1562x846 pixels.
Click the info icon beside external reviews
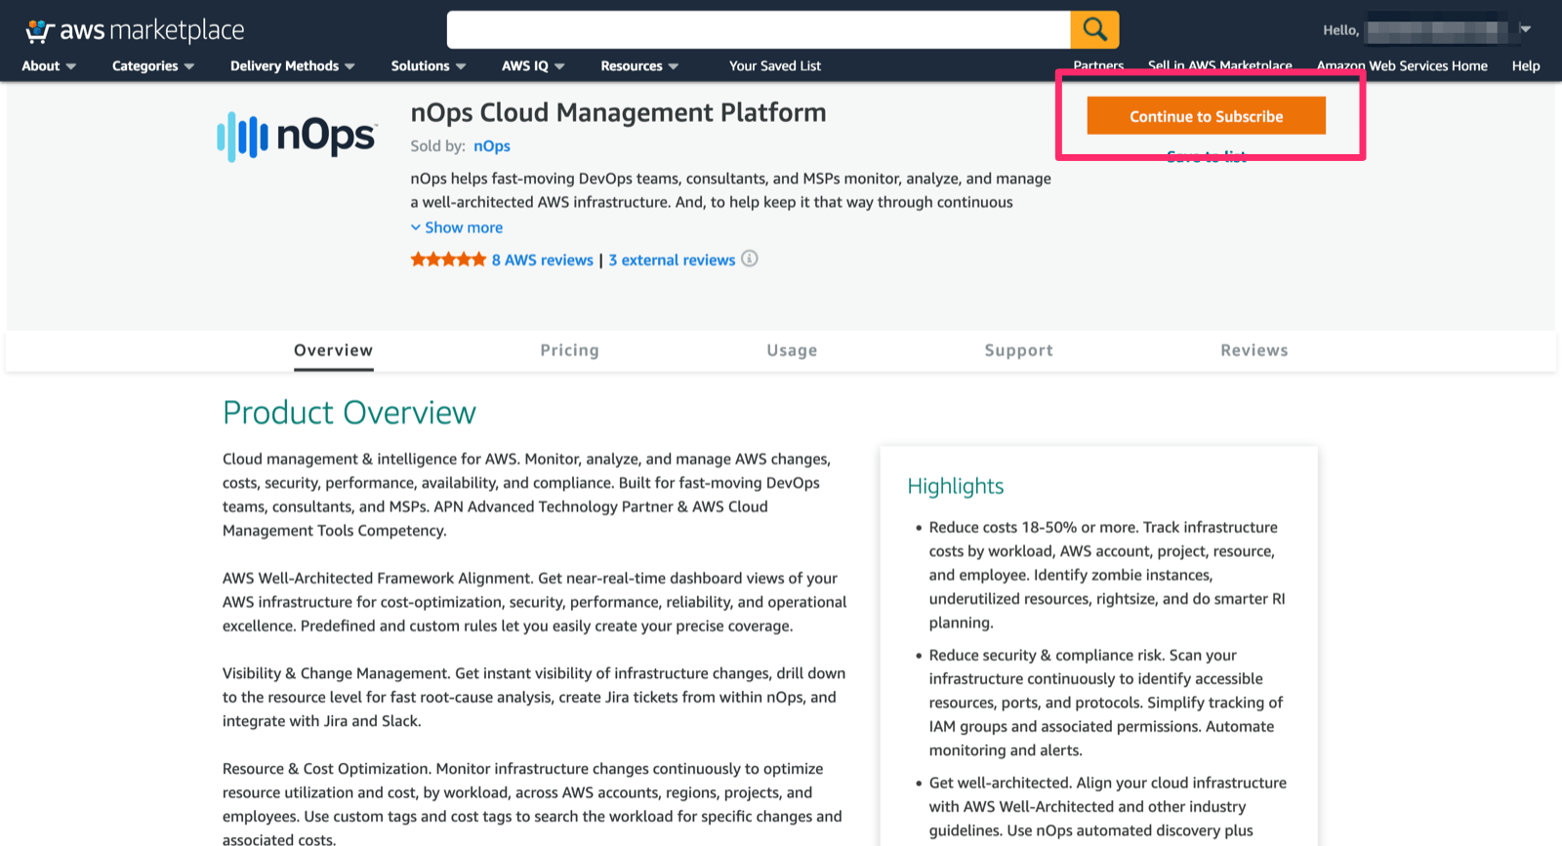749,259
